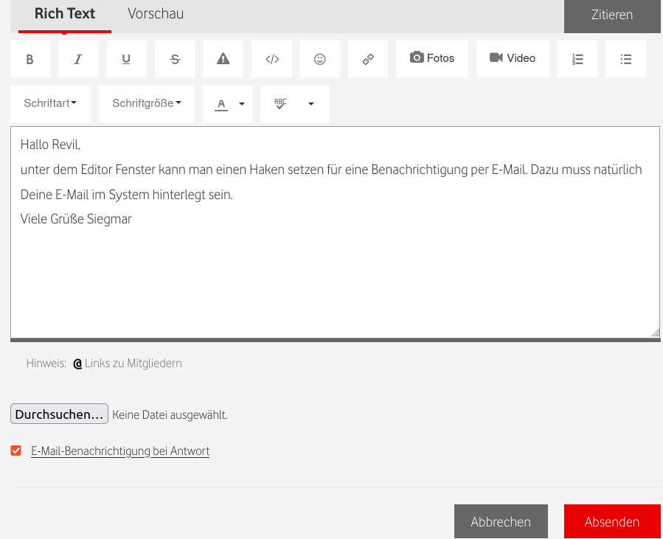Create a numbered list
Viewport: 663px width, 539px height.
coord(577,58)
